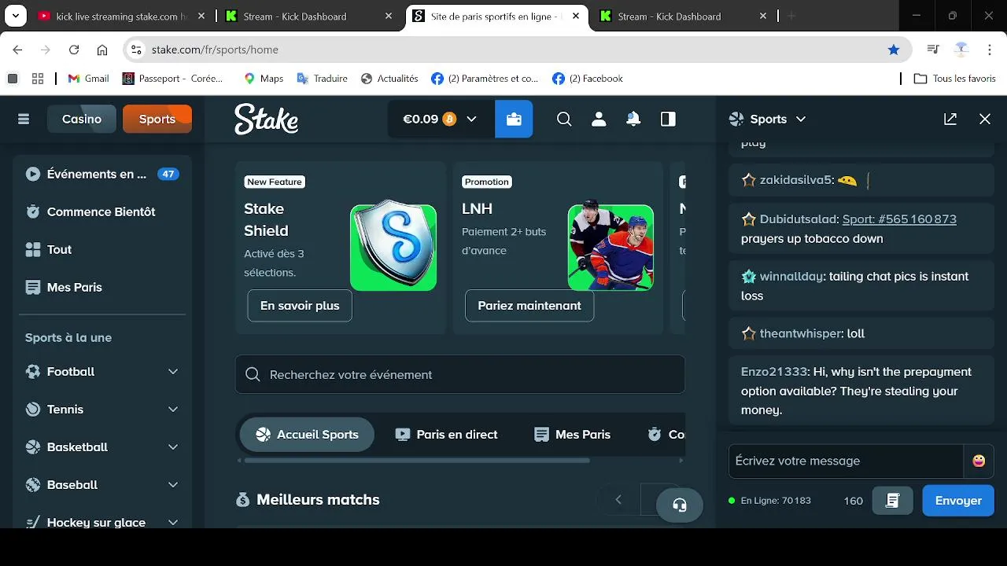Open the Chrome three-dot menu
This screenshot has height=566, width=1007.
click(x=990, y=50)
